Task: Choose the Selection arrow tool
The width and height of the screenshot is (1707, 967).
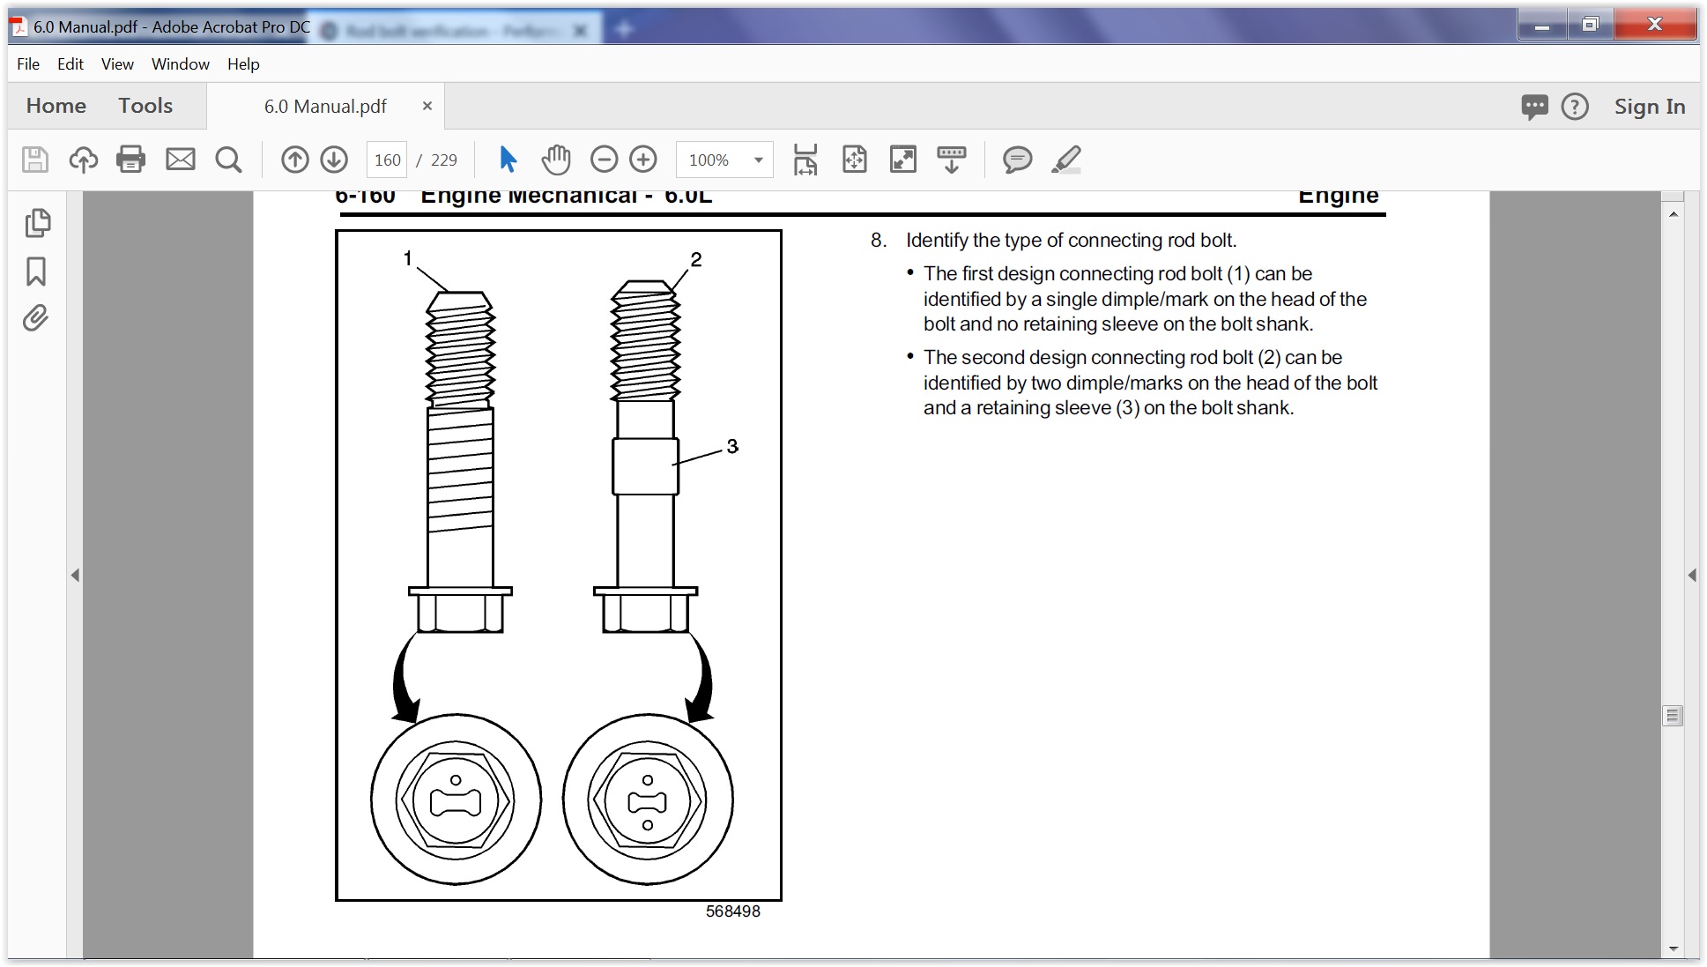Action: tap(508, 160)
